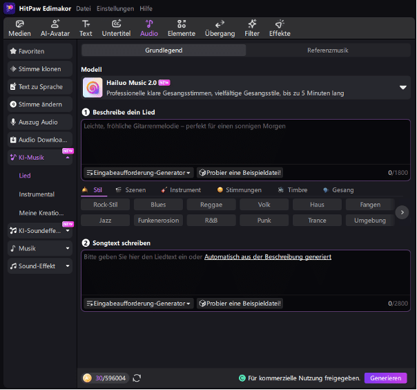Open Eingabeaufforderung-Generator in Songtext box
This screenshot has height=390, width=417.
tap(138, 304)
